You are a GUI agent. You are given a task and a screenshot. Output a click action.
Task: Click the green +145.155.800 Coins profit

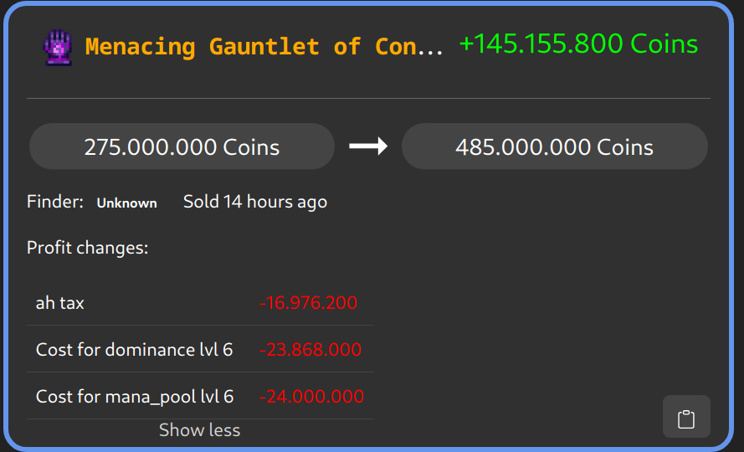coord(578,44)
